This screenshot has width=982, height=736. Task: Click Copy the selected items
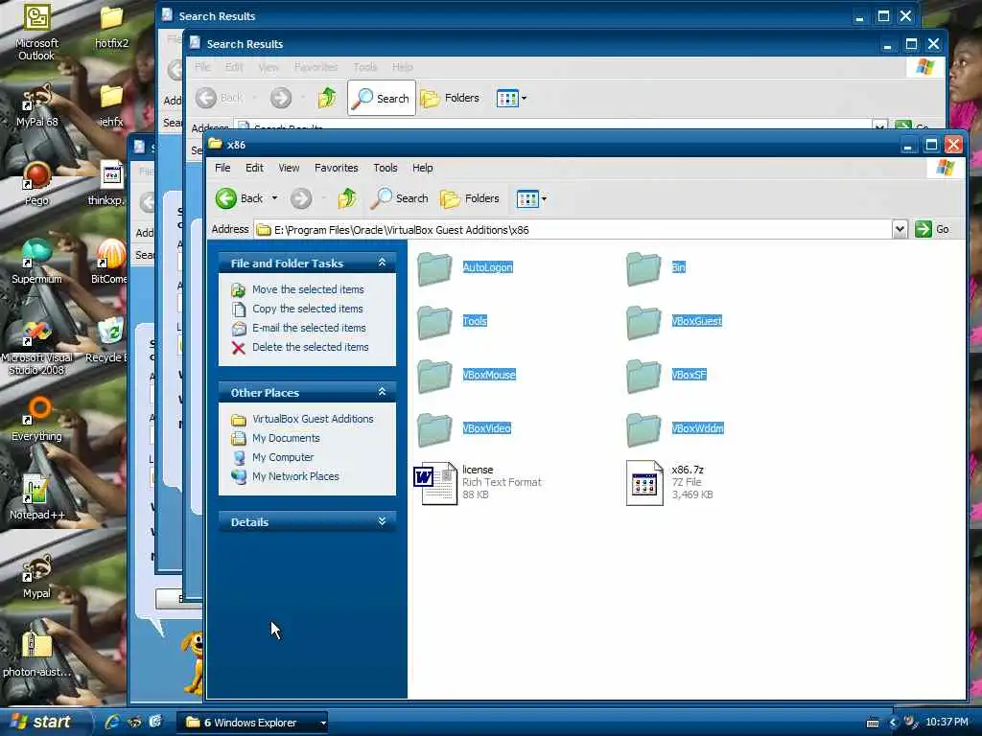pyautogui.click(x=307, y=309)
